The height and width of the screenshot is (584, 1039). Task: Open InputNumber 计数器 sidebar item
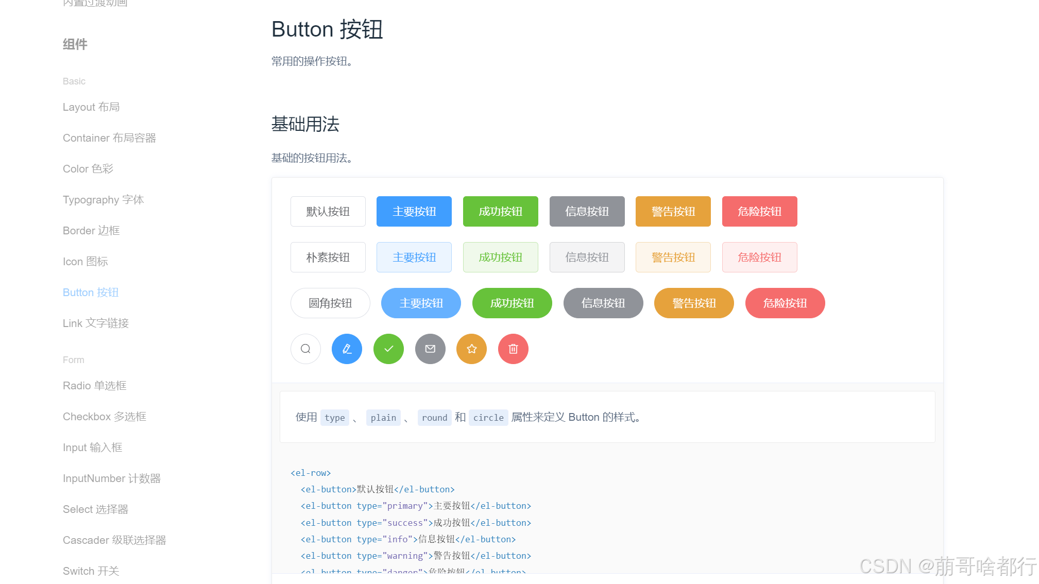(112, 478)
